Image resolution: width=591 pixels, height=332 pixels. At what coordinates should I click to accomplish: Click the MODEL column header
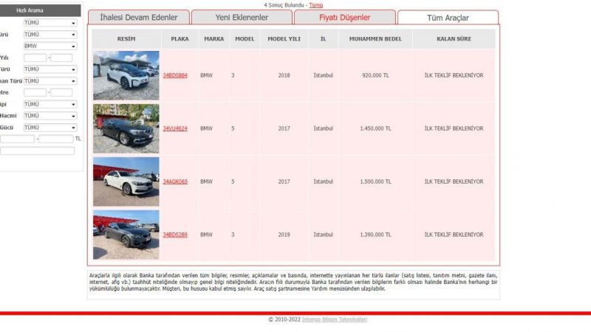tap(245, 39)
